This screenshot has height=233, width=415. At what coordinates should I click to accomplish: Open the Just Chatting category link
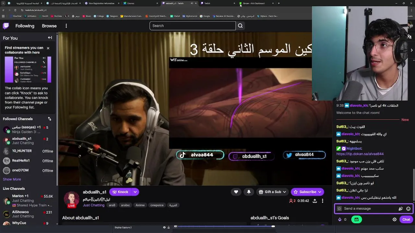pos(93,205)
